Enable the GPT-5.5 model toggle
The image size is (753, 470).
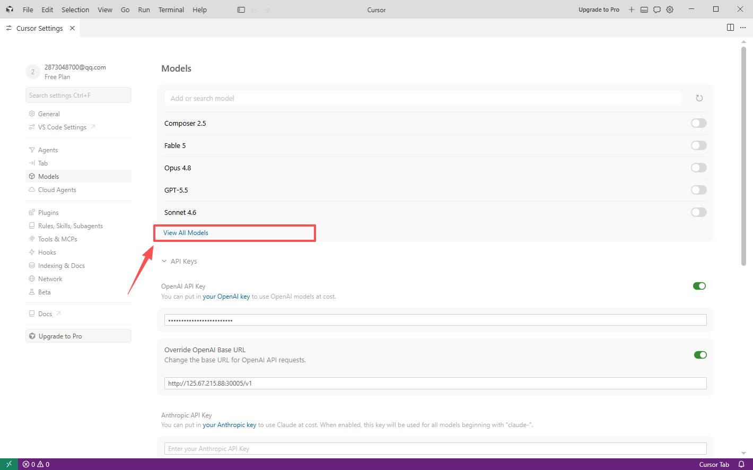pyautogui.click(x=699, y=190)
